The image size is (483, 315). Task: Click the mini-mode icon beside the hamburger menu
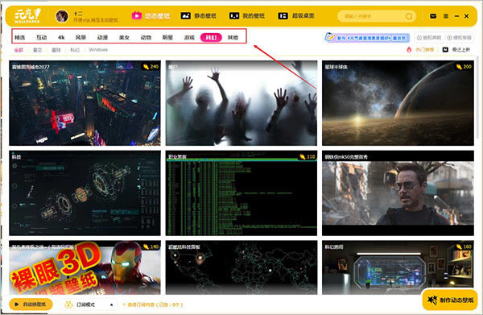point(433,16)
